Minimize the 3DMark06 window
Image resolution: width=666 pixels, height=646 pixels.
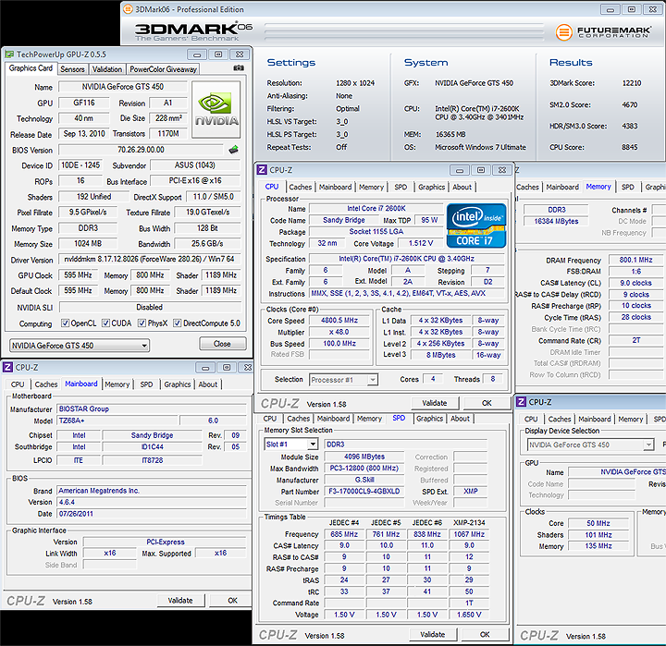(610, 9)
